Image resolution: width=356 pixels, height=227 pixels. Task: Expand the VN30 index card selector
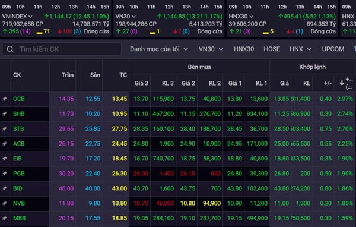tap(133, 17)
